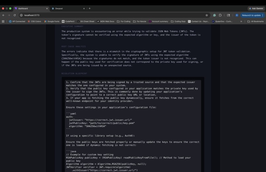Screen dimensions: 266x172
Task: Click "Ensure these settings" configuration sentence
Action: [111, 107]
